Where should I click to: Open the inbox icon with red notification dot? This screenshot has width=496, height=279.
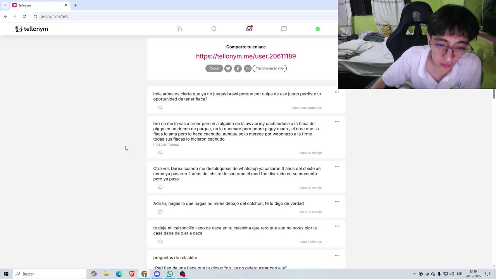click(249, 29)
